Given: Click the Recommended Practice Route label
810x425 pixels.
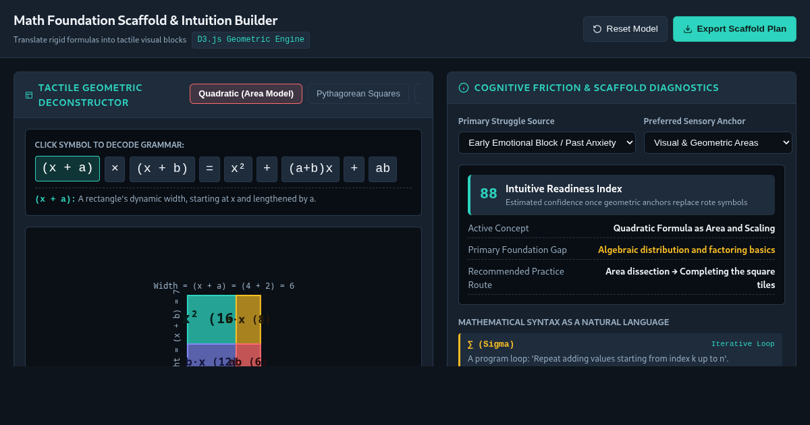Looking at the screenshot, I should point(516,278).
